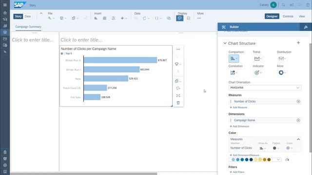The width and height of the screenshot is (312, 175).
Task: Collapse the Chart Structure section
Action: [x=225, y=43]
